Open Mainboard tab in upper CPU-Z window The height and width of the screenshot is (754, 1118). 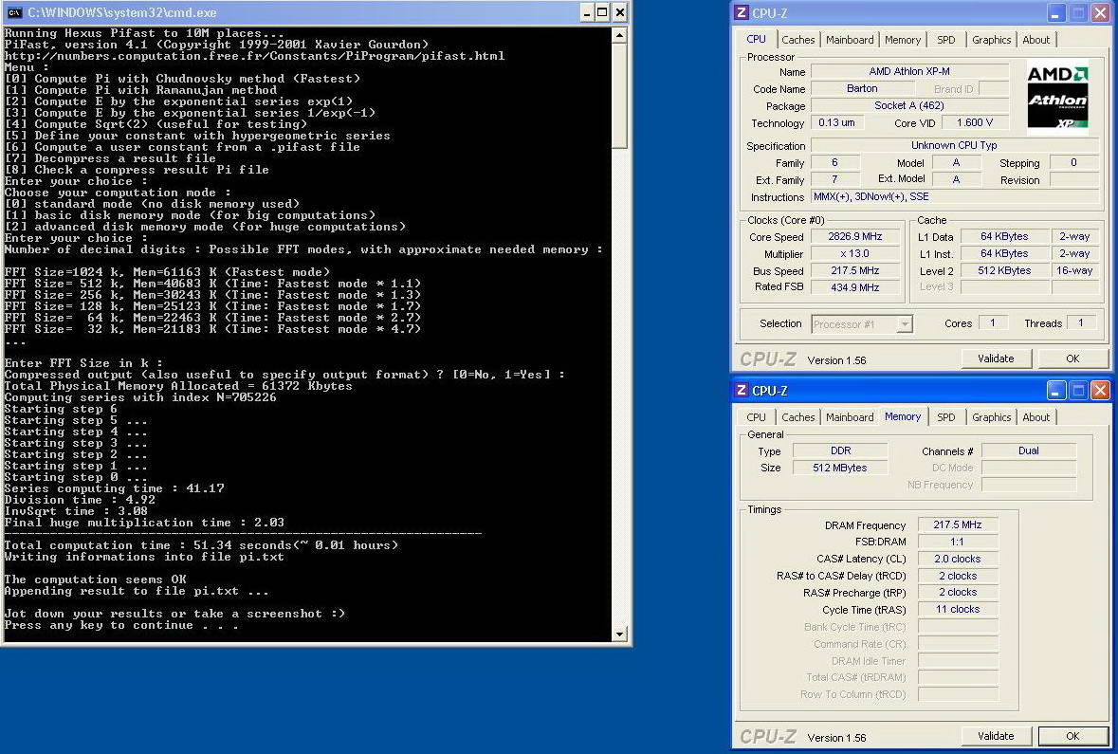click(850, 40)
